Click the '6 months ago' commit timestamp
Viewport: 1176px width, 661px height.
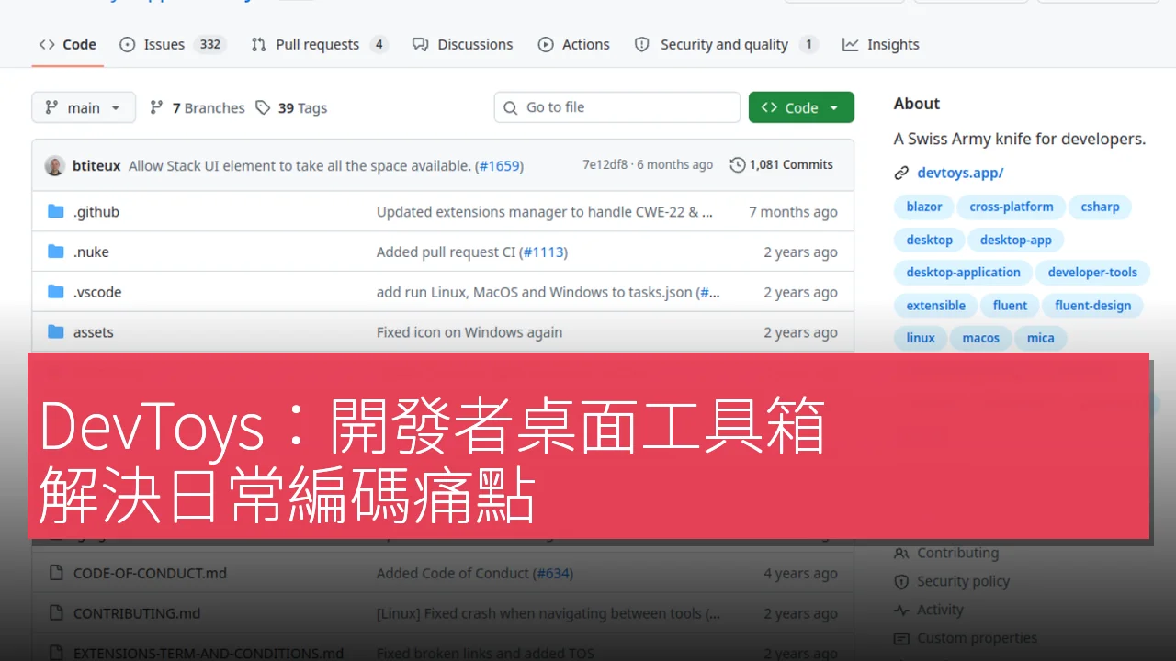point(675,165)
